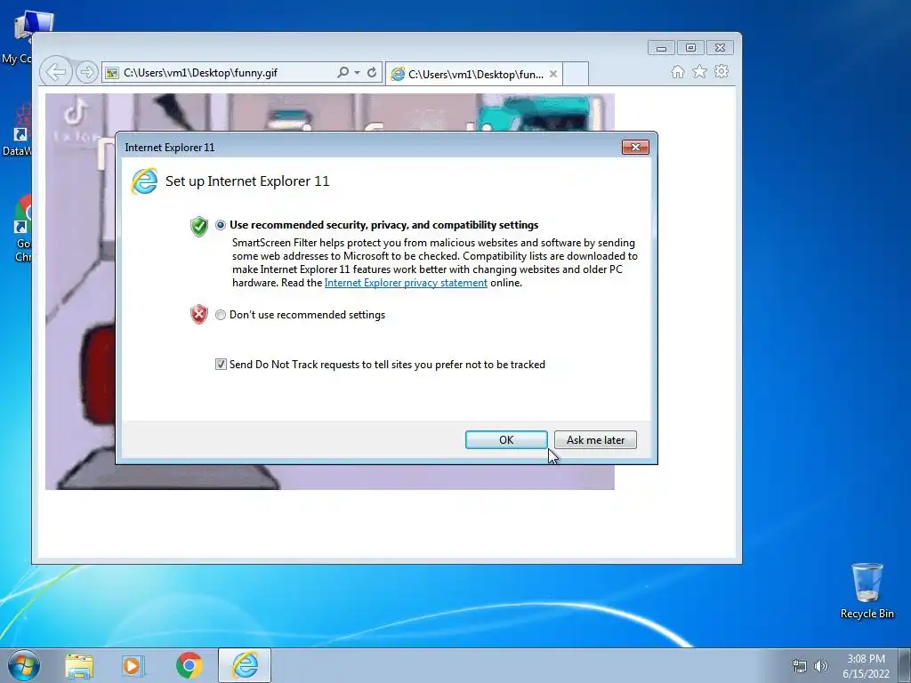Viewport: 911px width, 683px height.
Task: Go back with IE back arrow
Action: click(56, 72)
